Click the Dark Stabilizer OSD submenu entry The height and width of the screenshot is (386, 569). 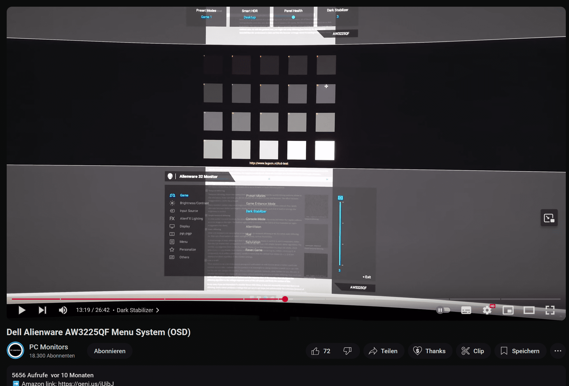[256, 211]
